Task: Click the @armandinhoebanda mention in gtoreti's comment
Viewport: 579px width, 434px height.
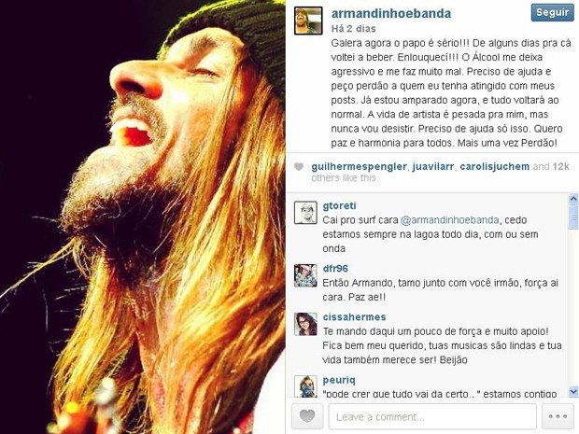Action: coord(450,220)
